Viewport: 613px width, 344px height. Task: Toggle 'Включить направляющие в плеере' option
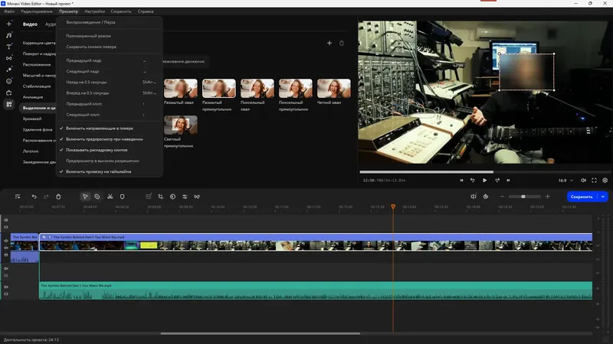coord(100,128)
